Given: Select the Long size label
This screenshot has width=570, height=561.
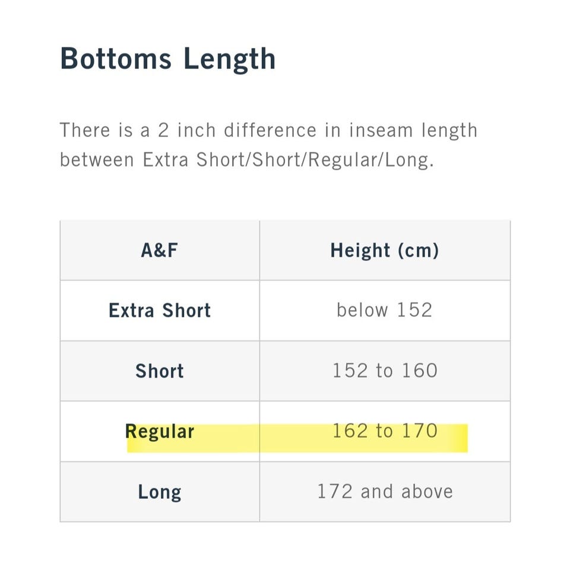Looking at the screenshot, I should tap(160, 492).
